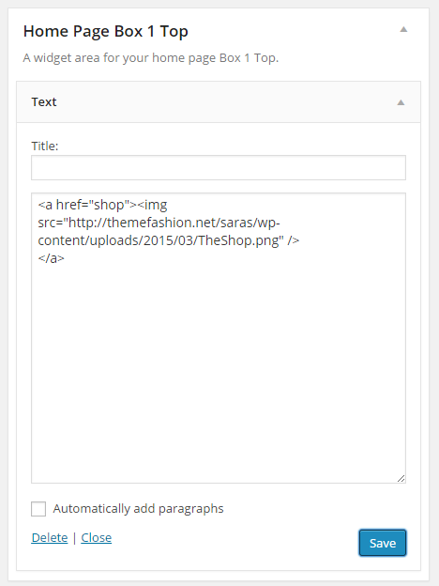Click the widget area description text
The height and width of the screenshot is (586, 439).
pyautogui.click(x=151, y=58)
